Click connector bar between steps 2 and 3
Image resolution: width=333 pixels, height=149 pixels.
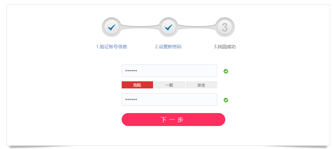tap(196, 27)
